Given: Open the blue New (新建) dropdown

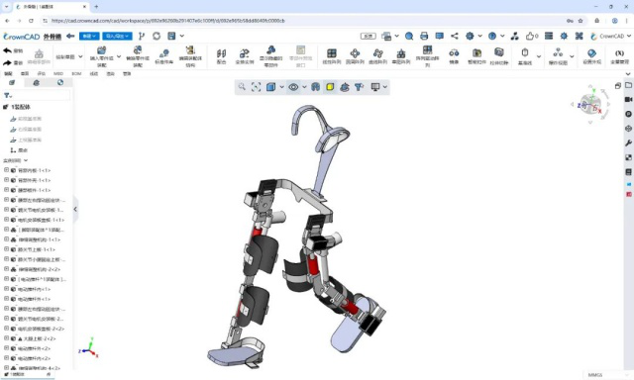Looking at the screenshot, I should coord(89,36).
